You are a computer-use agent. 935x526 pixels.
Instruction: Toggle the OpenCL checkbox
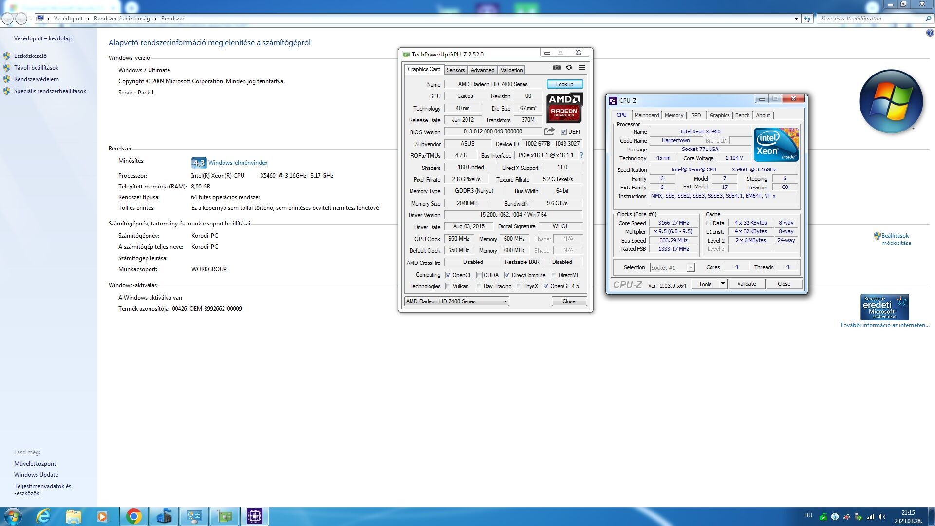pyautogui.click(x=448, y=275)
